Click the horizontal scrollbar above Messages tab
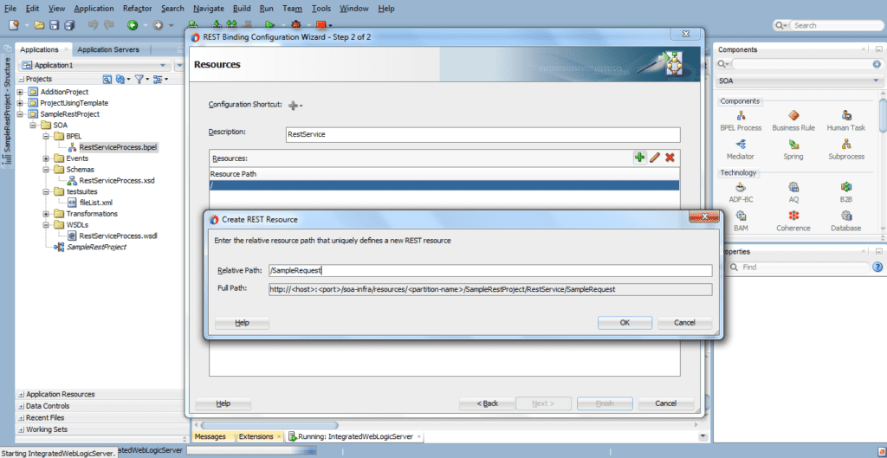Image resolution: width=887 pixels, height=458 pixels. 269,425
